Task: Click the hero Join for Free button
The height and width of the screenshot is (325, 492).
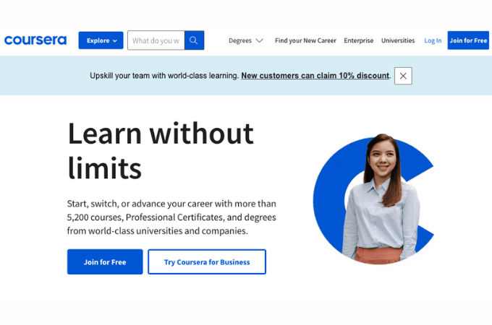Action: [105, 261]
